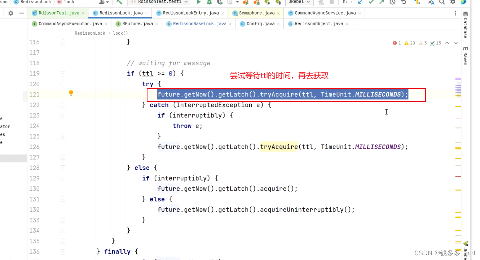Open the Database tool window

(x=465, y=25)
